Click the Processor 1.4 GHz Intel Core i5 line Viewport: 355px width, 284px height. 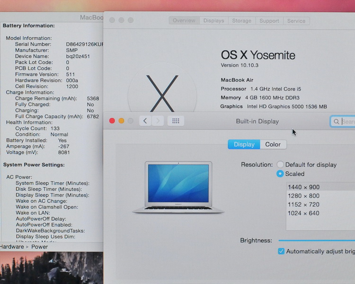pos(261,89)
